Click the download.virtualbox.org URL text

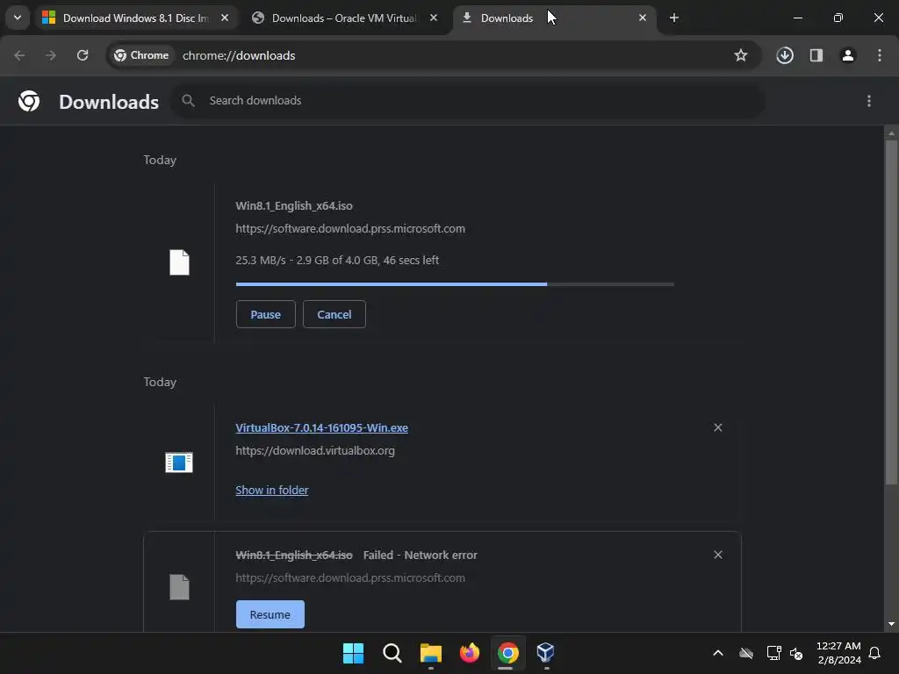pyautogui.click(x=315, y=451)
